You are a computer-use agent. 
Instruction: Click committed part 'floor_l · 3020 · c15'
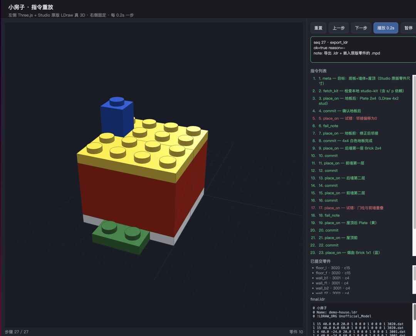(333, 268)
